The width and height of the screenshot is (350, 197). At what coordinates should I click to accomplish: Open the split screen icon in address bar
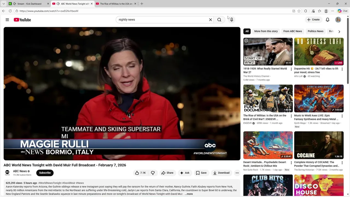(294, 11)
